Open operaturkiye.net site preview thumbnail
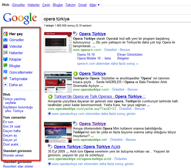The image size is (191, 168). tap(58, 132)
